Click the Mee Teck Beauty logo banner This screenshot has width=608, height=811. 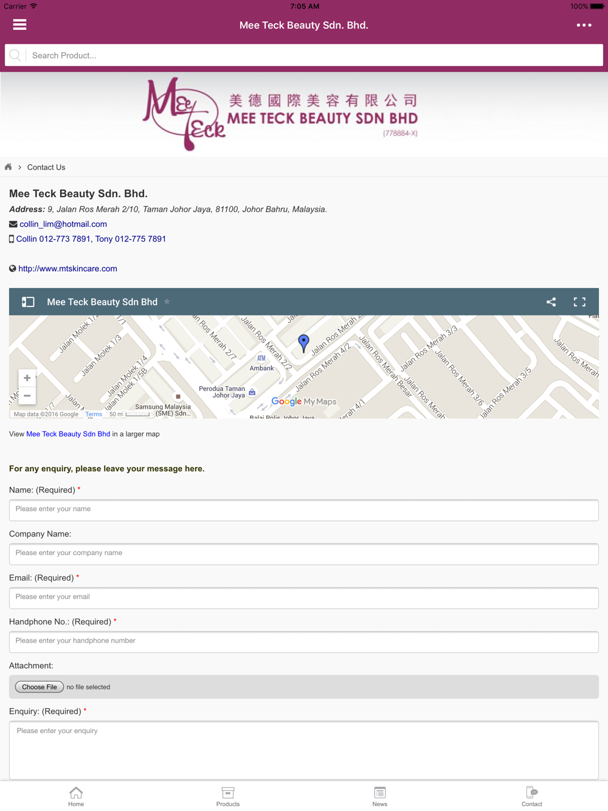[280, 114]
